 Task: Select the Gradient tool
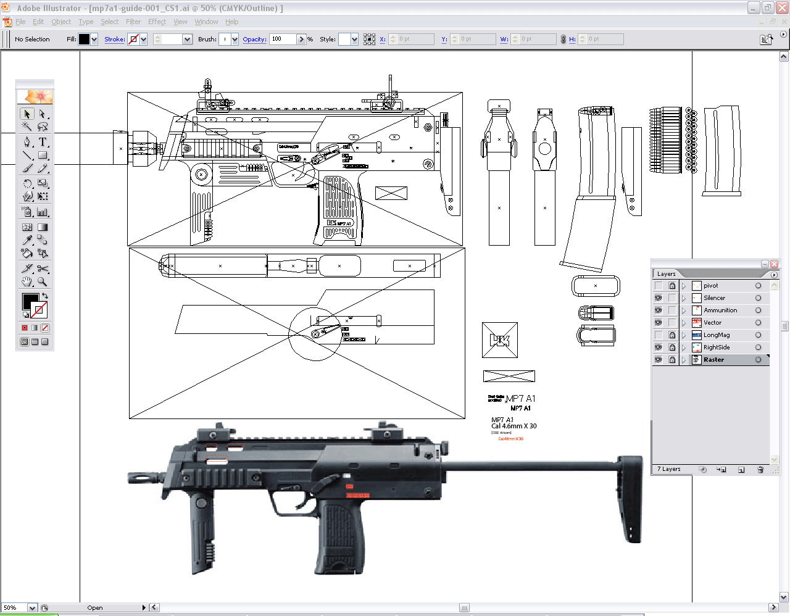point(43,227)
